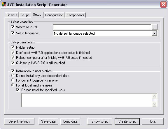Click the Default settings button
The width and height of the screenshot is (168, 129).
coord(19,121)
